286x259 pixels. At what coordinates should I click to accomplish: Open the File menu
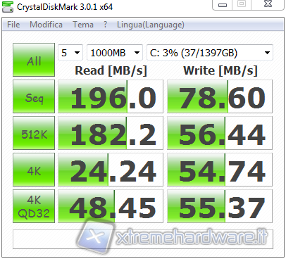pos(13,25)
